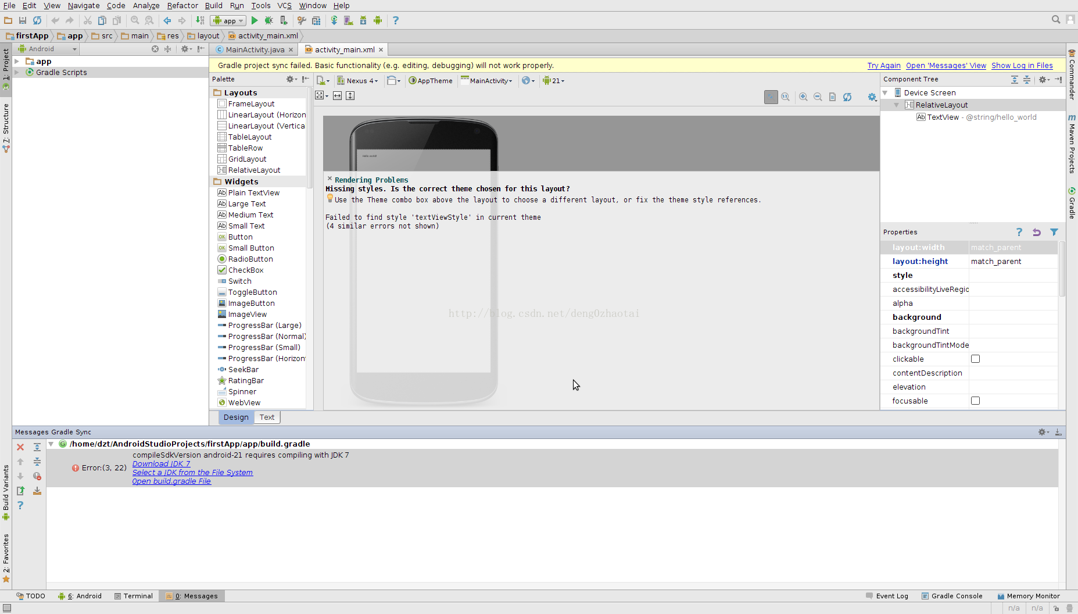Select AppTheme theme button

tap(431, 81)
